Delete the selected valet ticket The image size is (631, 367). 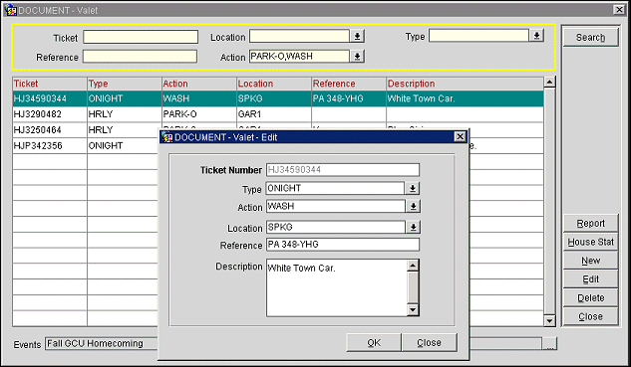[x=590, y=298]
